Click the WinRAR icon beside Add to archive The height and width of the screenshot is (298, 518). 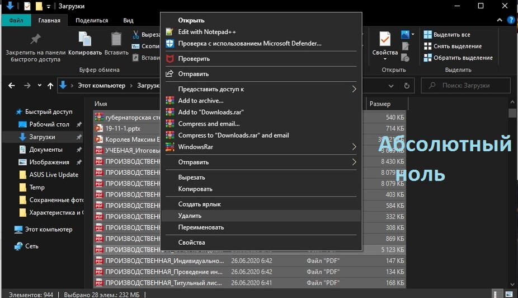point(170,100)
